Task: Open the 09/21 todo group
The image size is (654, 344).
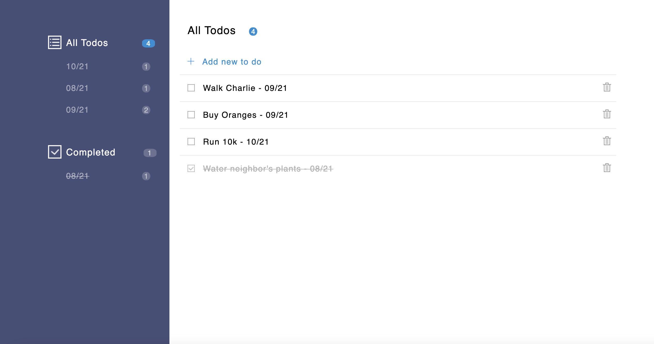Action: pyautogui.click(x=77, y=110)
